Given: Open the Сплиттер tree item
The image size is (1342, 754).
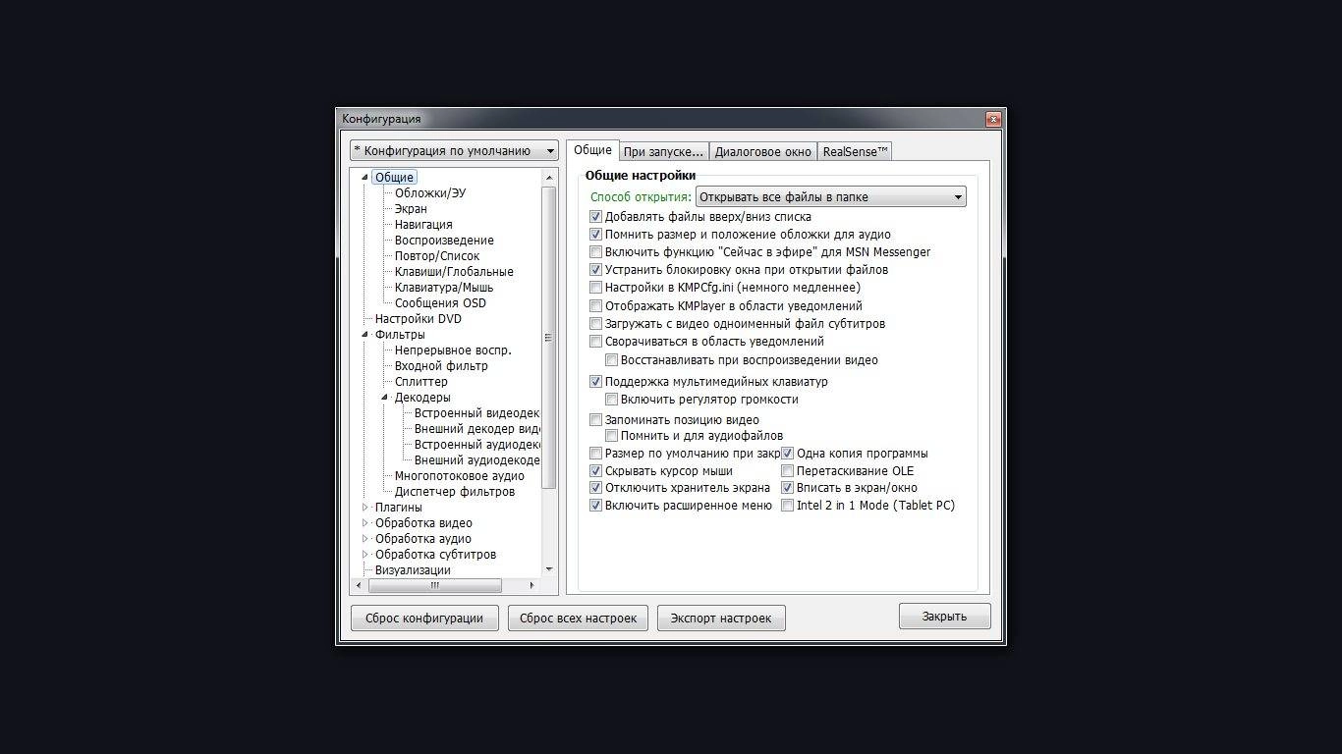Looking at the screenshot, I should click(x=420, y=382).
